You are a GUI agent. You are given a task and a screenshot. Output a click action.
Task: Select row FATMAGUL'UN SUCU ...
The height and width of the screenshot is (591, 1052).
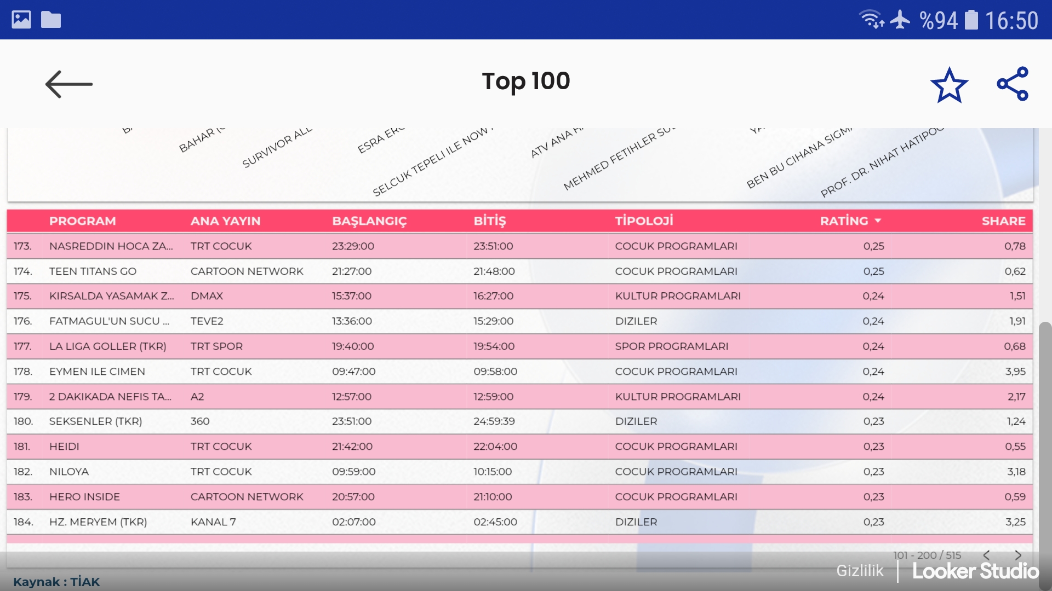point(519,321)
